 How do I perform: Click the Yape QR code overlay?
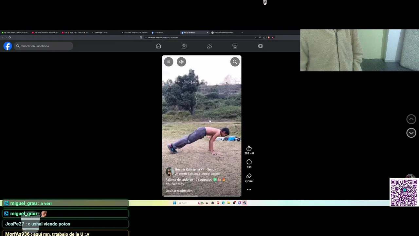pyautogui.click(x=404, y=192)
